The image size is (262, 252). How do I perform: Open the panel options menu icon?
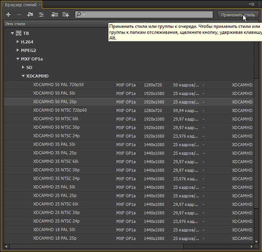(252, 4)
